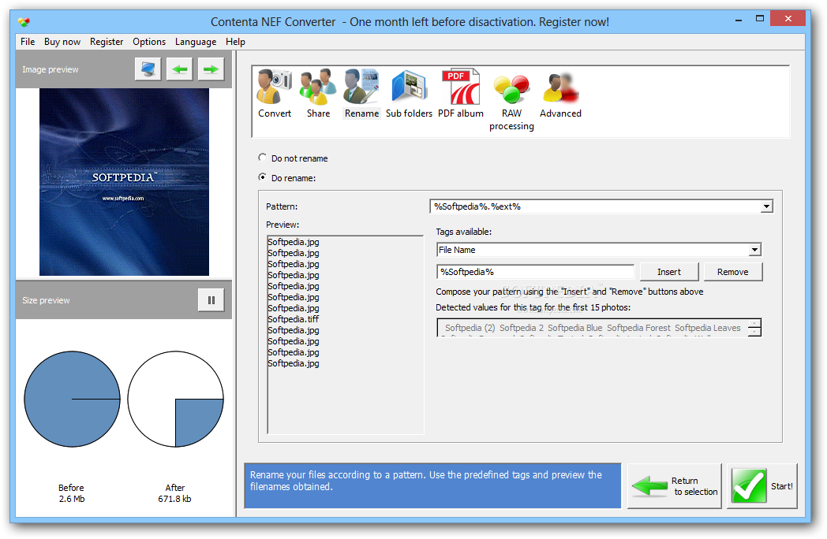
Task: Select Softpedia.tiff in the preview list
Action: tap(294, 319)
